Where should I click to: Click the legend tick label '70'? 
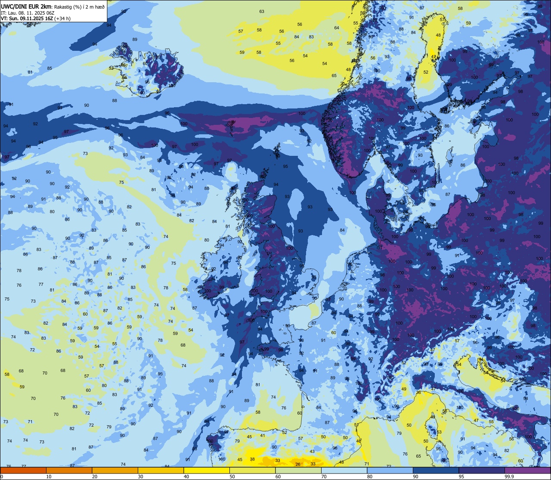coord(324,477)
